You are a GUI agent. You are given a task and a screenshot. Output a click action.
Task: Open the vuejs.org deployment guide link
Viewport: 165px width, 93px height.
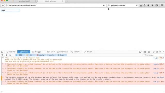(36, 61)
